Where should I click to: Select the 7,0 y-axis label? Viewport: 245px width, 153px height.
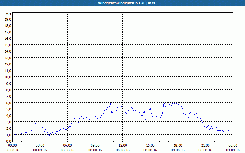[9, 96]
